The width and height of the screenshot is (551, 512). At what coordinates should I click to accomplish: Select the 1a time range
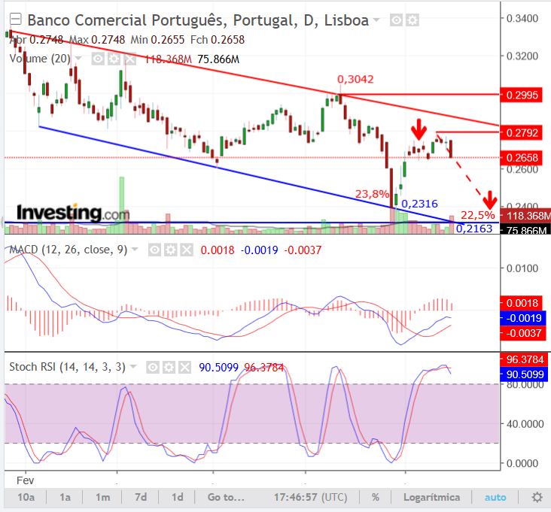coord(65,497)
